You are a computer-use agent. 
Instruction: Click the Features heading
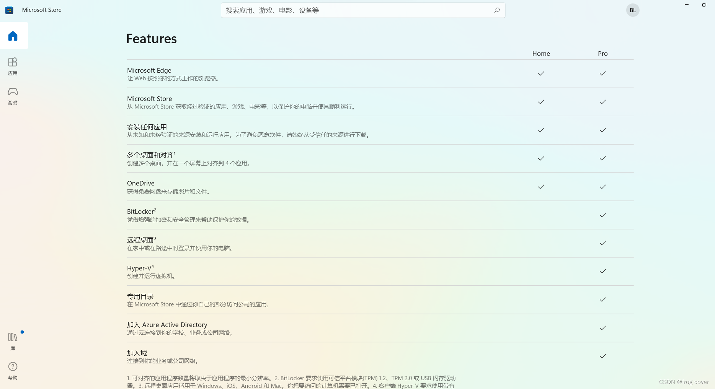point(152,39)
